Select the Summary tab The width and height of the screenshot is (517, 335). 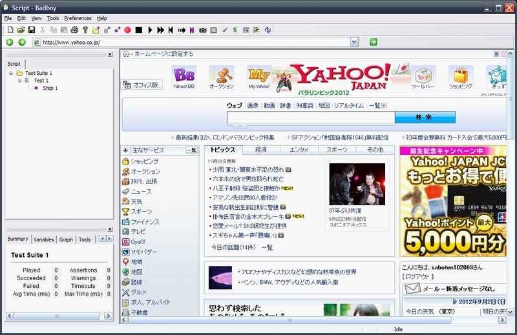pos(18,239)
